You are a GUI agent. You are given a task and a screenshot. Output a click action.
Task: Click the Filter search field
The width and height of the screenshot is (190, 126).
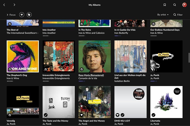(178, 15)
